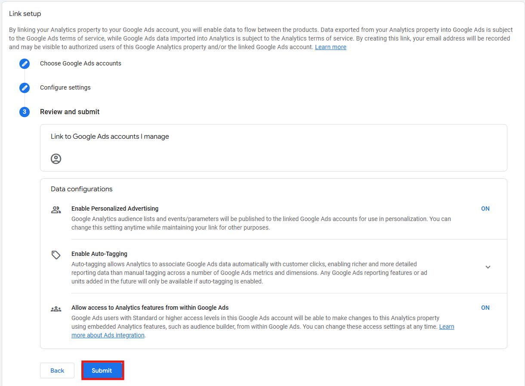Click the step 3 Review and submit circle

coord(25,112)
